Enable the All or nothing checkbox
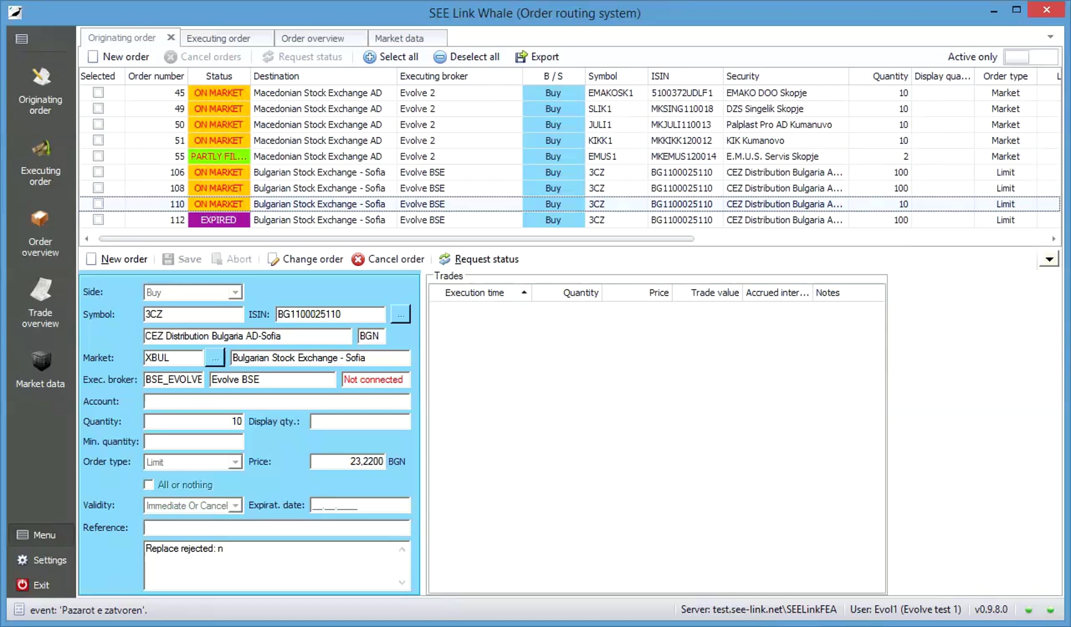This screenshot has width=1071, height=627. (149, 485)
